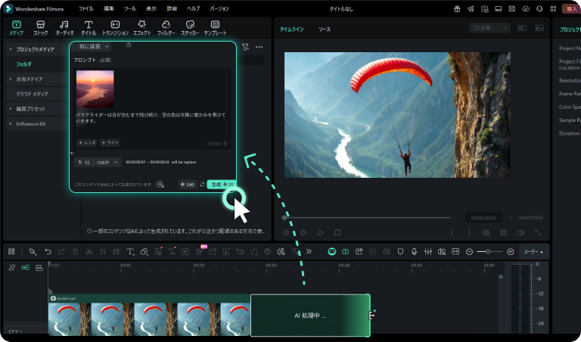Step to previous frame in preview
Screen dimensions: 581x342
tap(286, 232)
